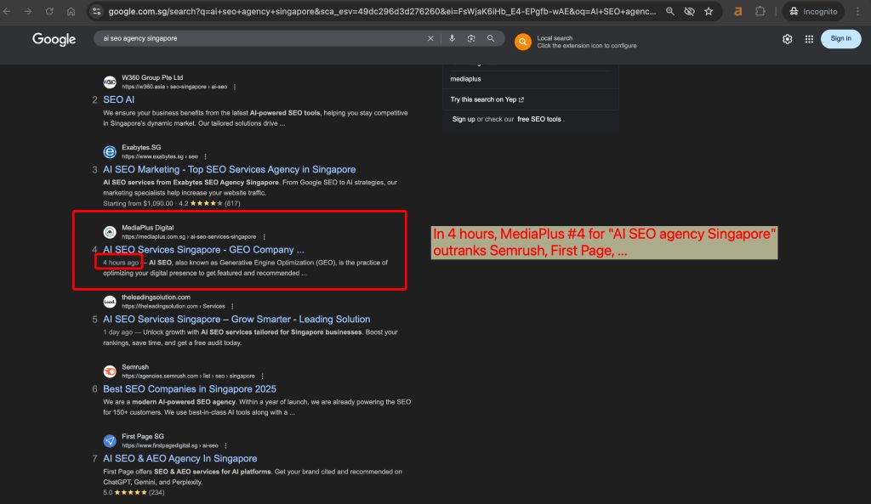Click the crossed-eye tracking protection icon
Image resolution: width=871 pixels, height=504 pixels.
click(x=689, y=11)
